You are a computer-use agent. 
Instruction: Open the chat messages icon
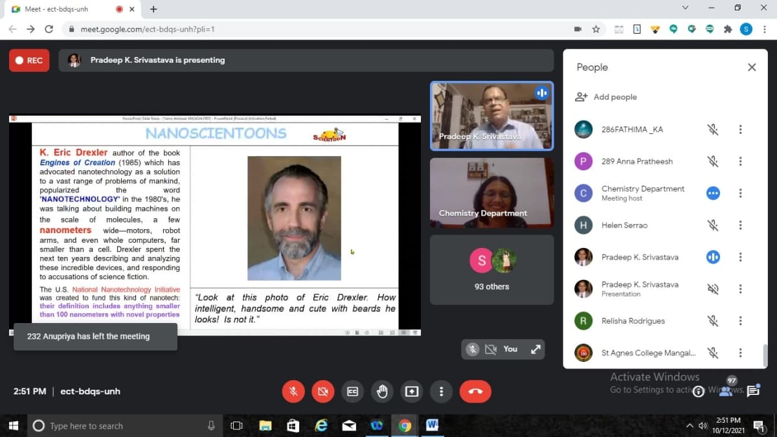753,391
